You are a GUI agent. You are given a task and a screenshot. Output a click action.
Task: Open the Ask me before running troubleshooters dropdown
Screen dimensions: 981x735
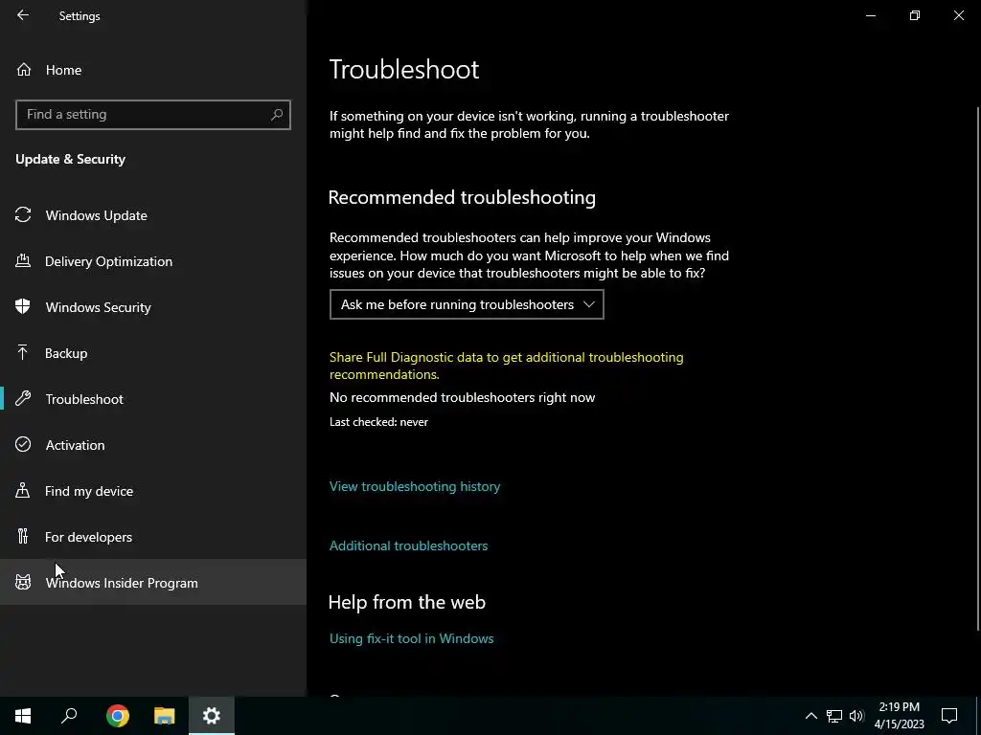point(467,304)
